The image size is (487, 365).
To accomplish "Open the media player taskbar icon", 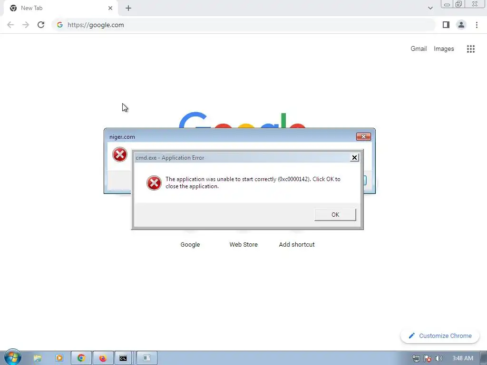I will click(59, 358).
